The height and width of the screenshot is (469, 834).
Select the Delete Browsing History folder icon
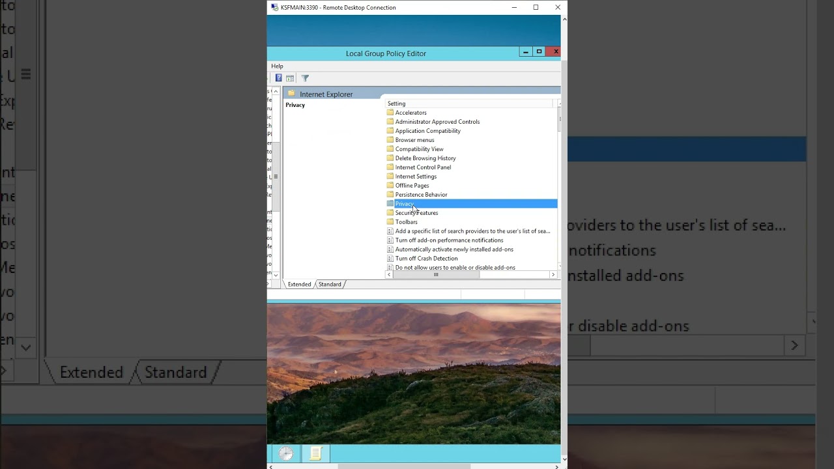tap(390, 158)
